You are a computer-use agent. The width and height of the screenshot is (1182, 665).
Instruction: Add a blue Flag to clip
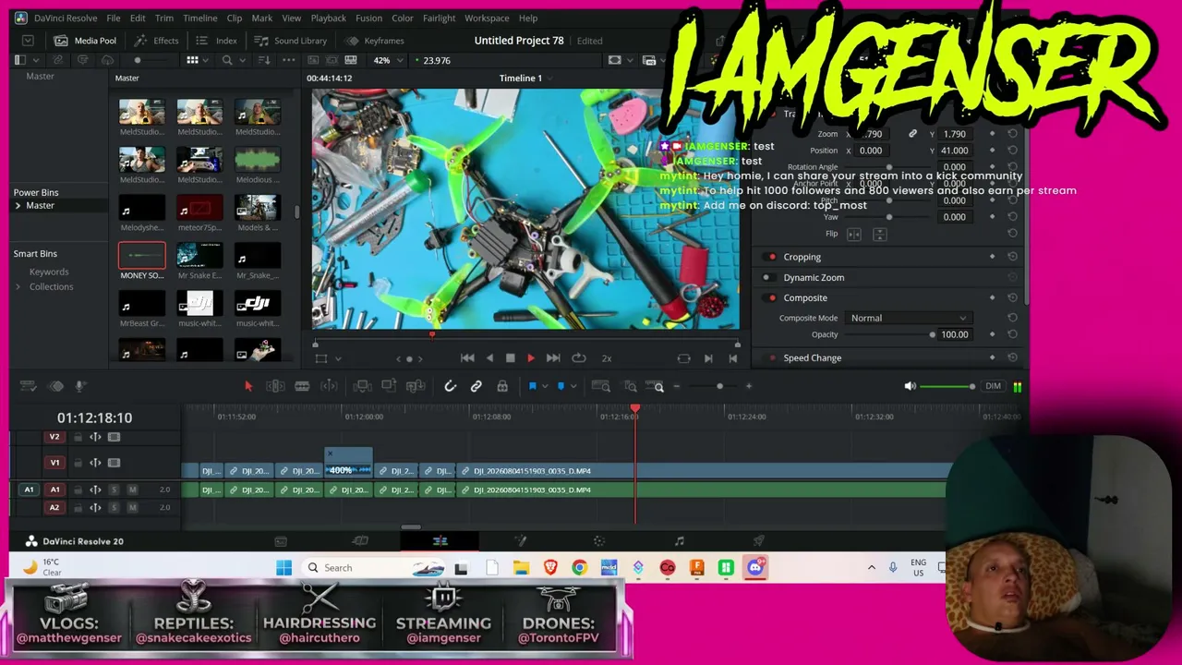point(532,386)
